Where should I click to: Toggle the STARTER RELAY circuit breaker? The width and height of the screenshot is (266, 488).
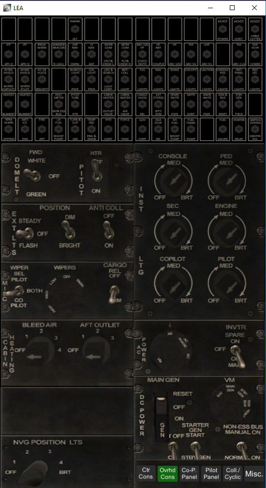(238, 129)
